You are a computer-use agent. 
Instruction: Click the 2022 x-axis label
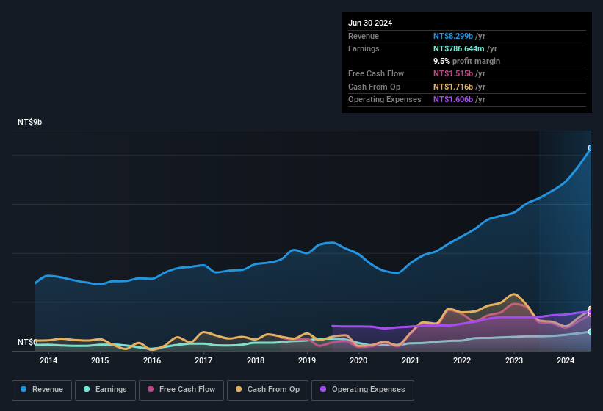(x=462, y=360)
